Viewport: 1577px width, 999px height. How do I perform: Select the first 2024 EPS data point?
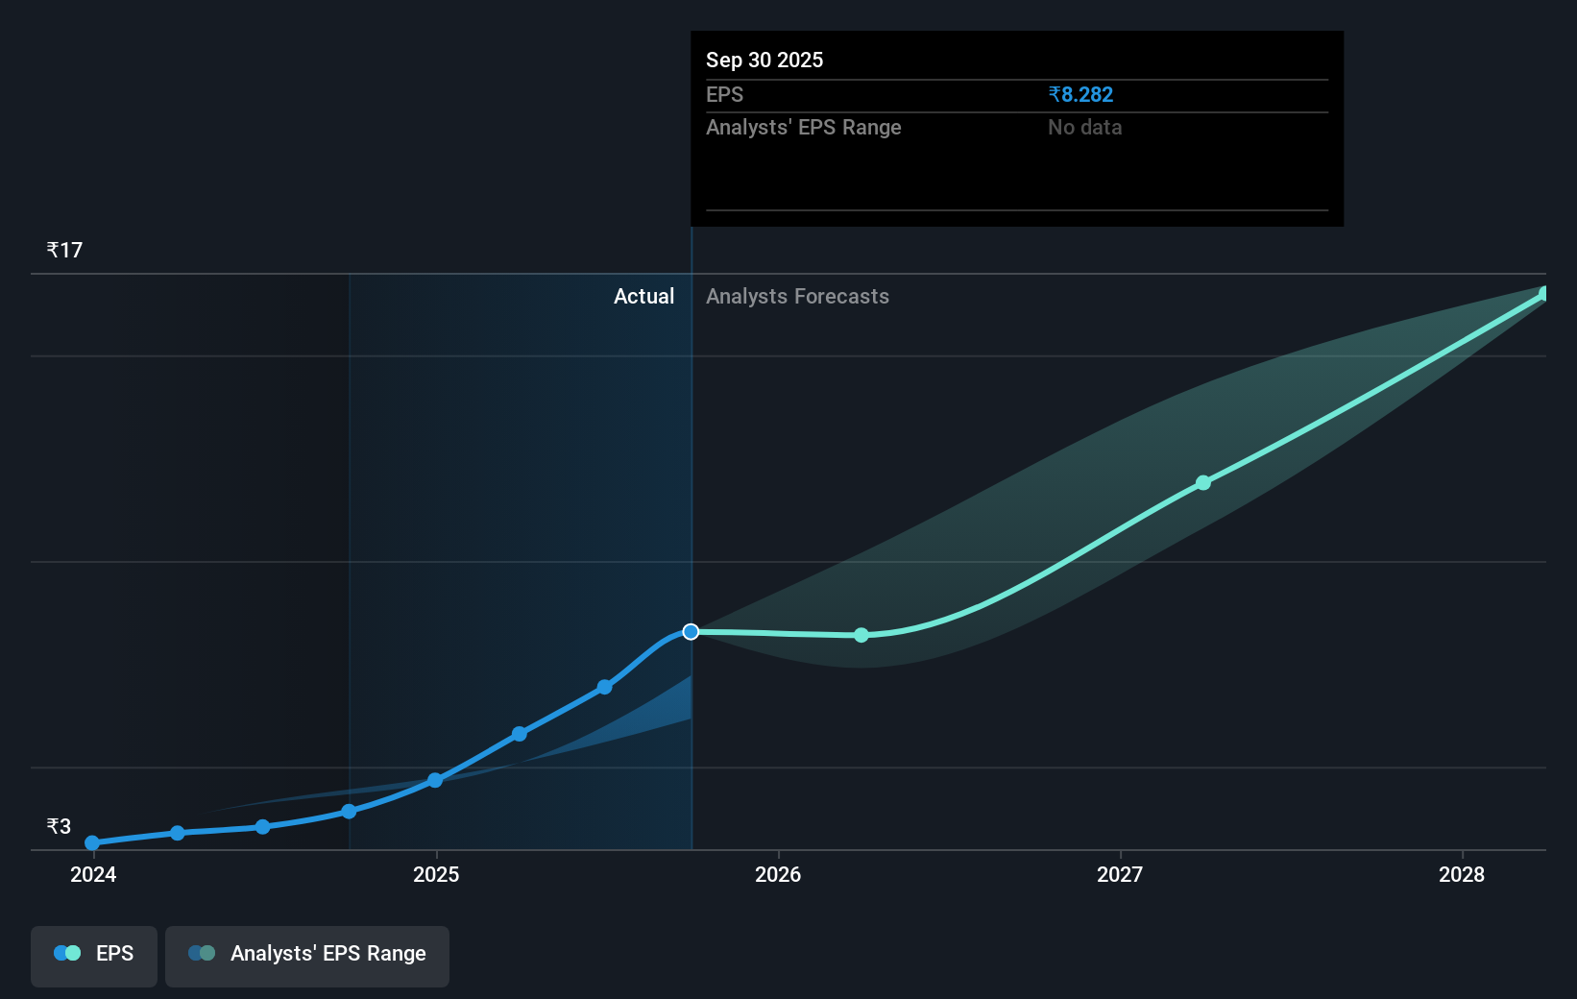coord(92,842)
